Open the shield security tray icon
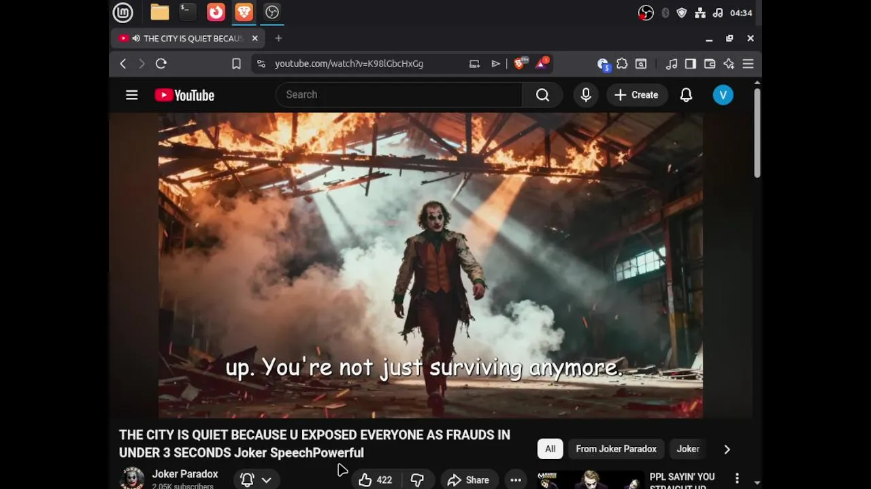Image resolution: width=871 pixels, height=489 pixels. [682, 13]
